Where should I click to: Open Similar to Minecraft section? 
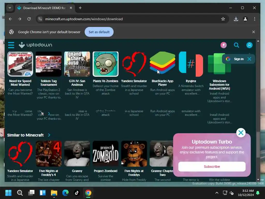(x=25, y=135)
